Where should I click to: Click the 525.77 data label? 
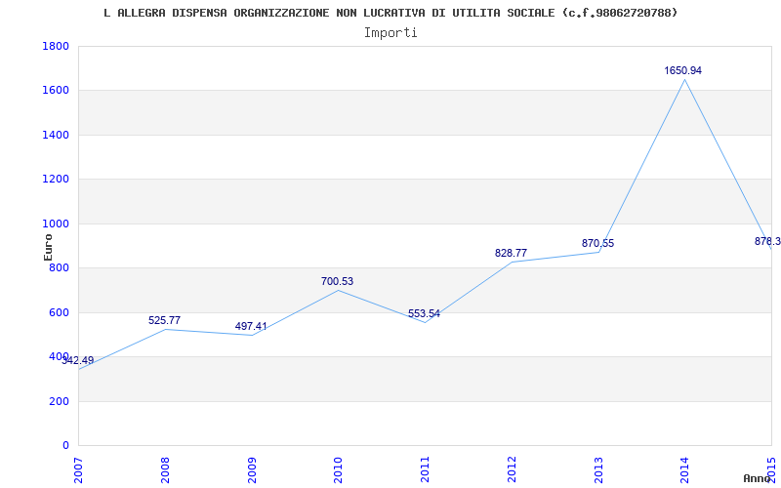[x=164, y=320]
